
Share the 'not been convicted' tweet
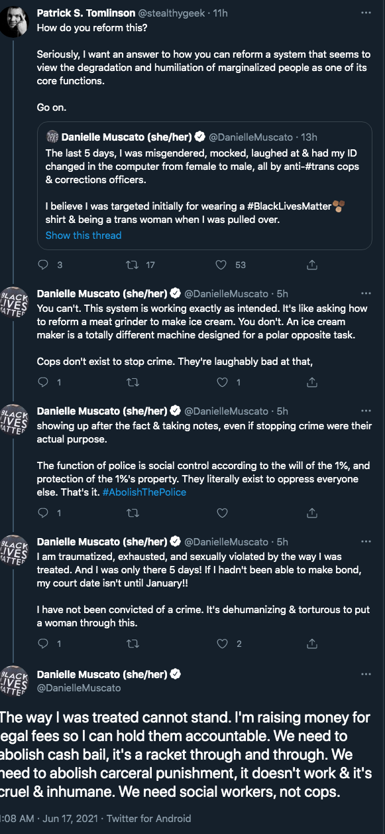[x=311, y=644]
